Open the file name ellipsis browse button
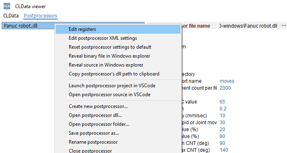The image size is (287, 153). point(284,26)
